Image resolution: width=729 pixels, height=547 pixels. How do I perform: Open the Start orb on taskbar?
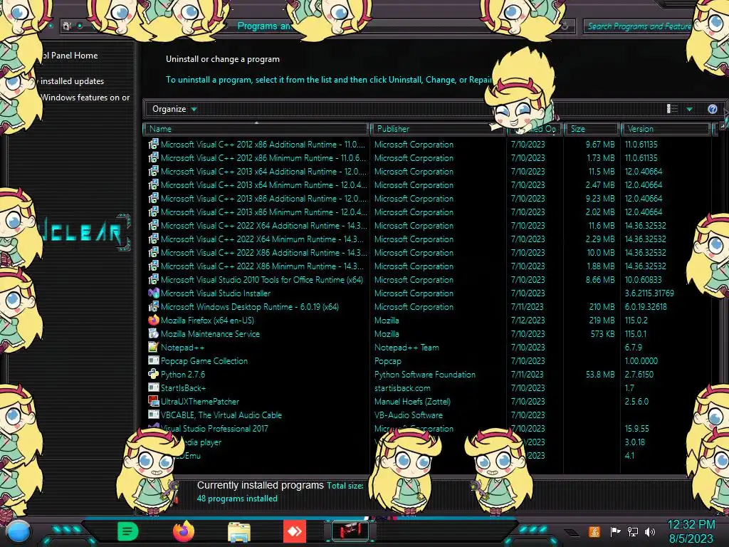click(18, 531)
